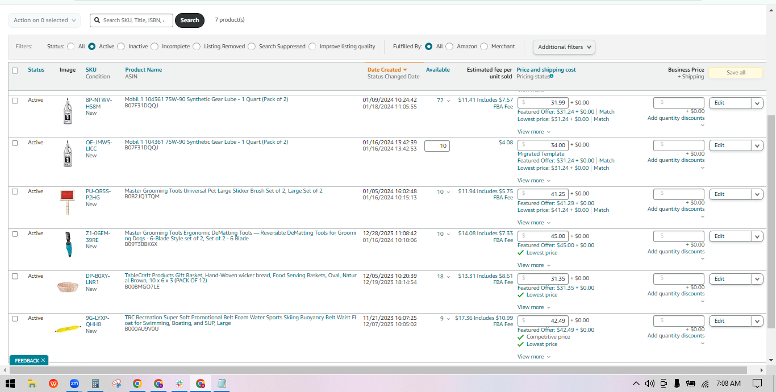The width and height of the screenshot is (776, 392).
Task: Open Edit dropdown arrow for Z1-06EM-39RE
Action: (757, 236)
